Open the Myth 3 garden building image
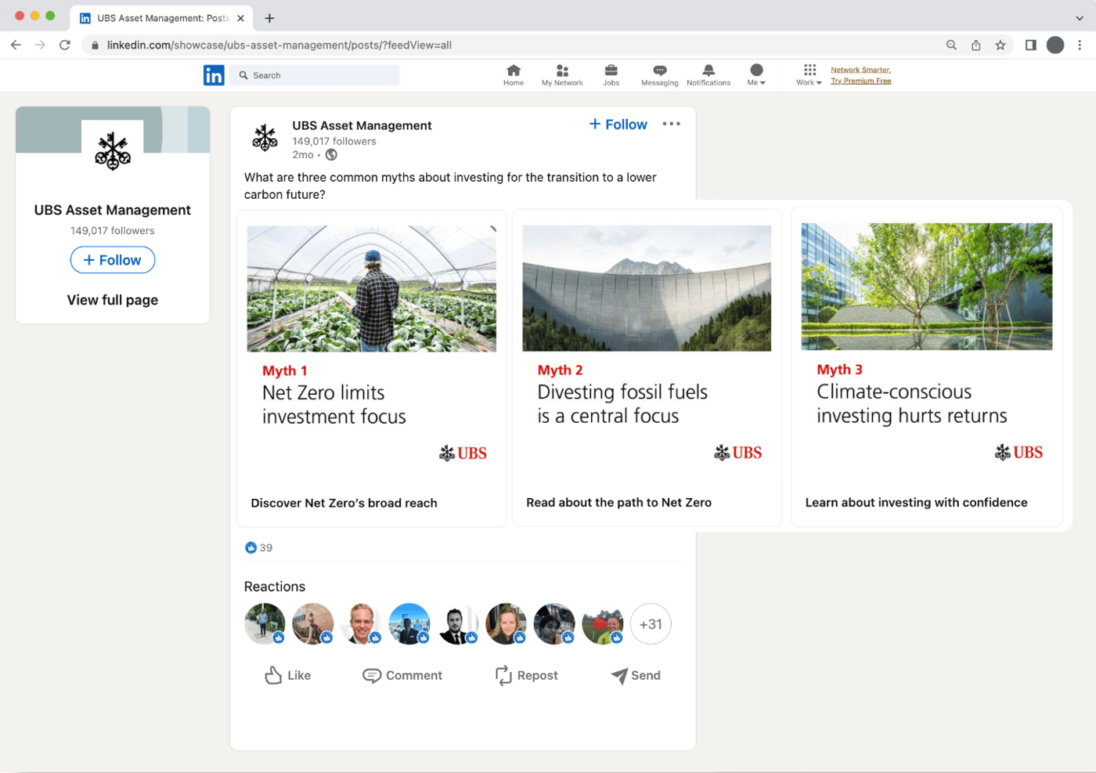1096x773 pixels. pyautogui.click(x=927, y=287)
